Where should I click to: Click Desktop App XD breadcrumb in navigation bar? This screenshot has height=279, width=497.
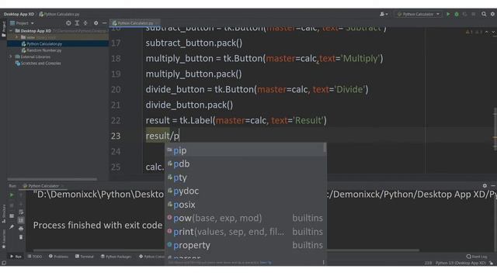[x=19, y=14]
